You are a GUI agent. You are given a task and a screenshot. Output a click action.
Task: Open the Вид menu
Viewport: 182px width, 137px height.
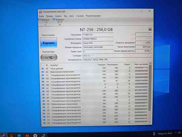click(66, 16)
